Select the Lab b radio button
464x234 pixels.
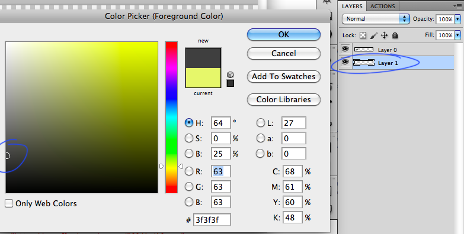click(260, 154)
